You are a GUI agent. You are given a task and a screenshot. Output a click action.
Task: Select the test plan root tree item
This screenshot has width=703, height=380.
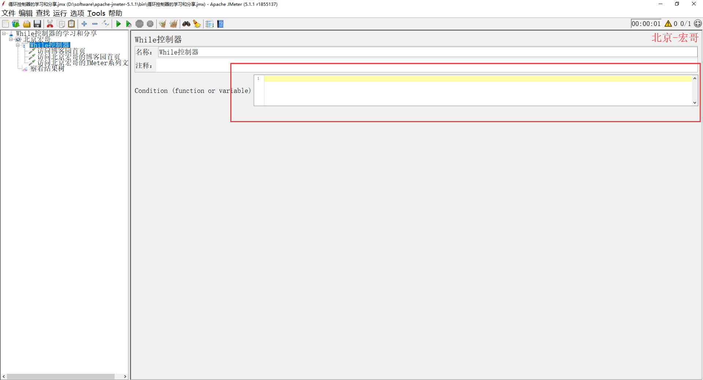56,33
